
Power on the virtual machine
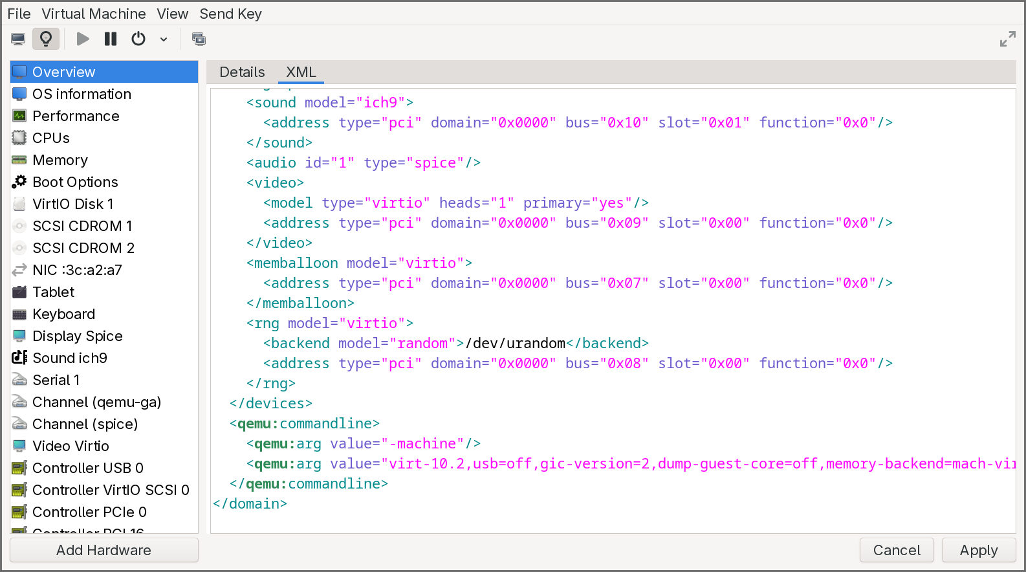[x=83, y=39]
